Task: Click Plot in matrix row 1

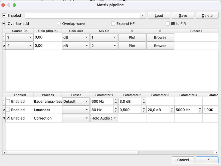Action: click(132, 38)
